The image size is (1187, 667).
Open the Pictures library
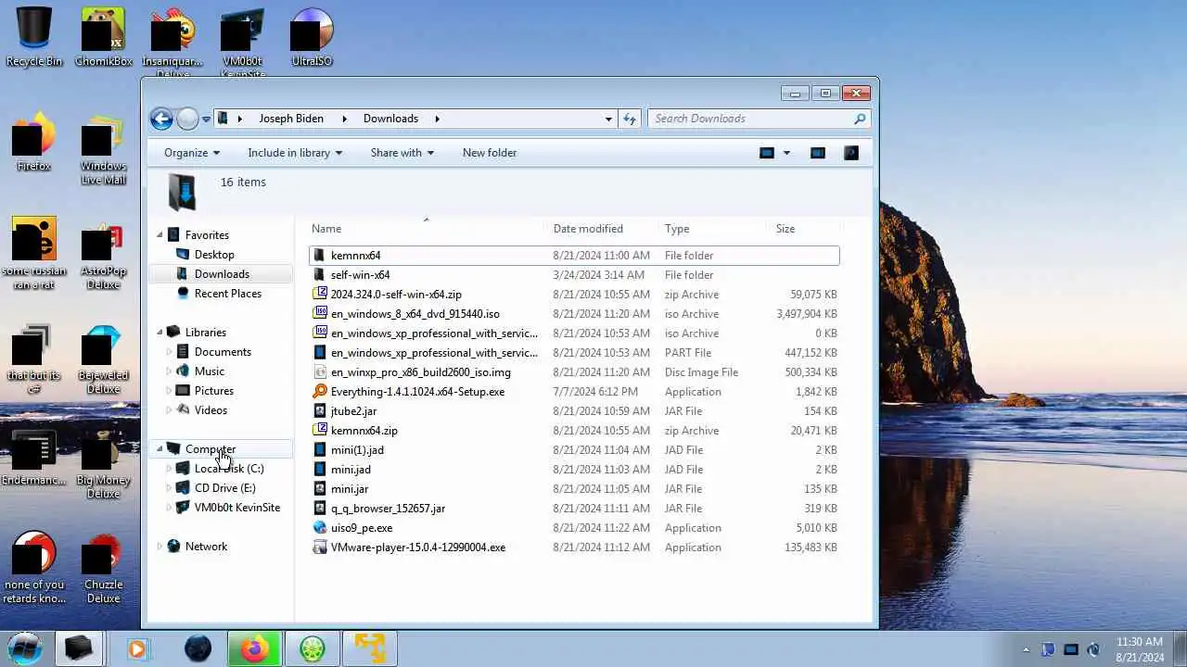coord(214,391)
